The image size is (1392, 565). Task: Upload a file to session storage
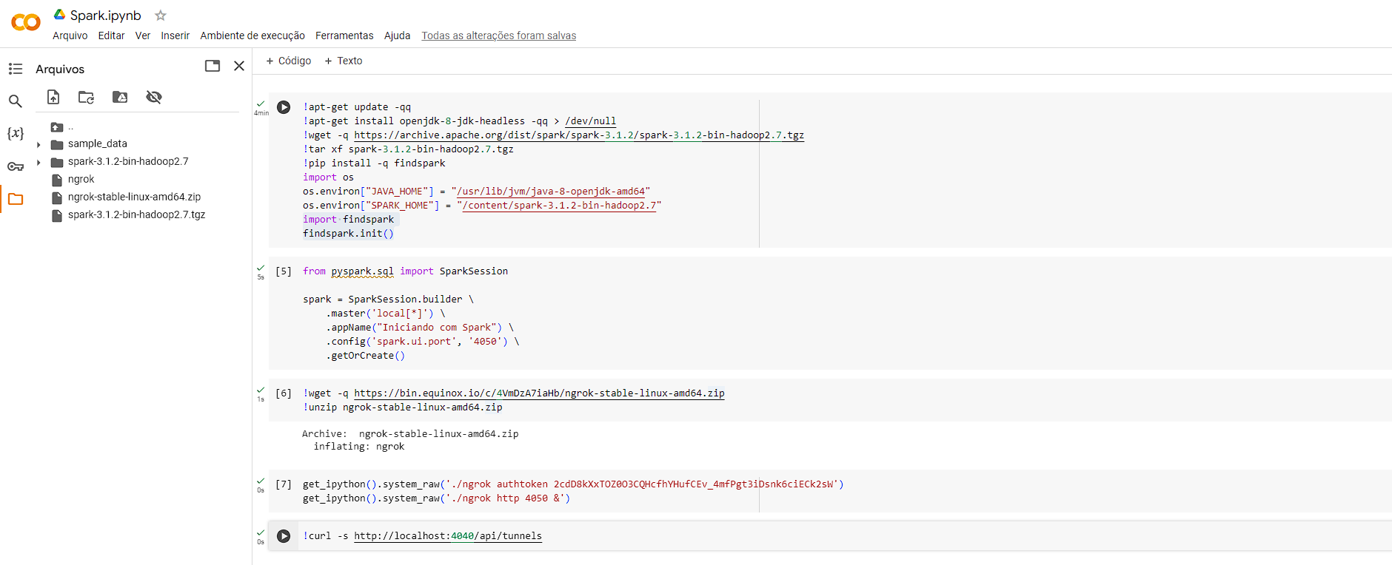pos(53,97)
